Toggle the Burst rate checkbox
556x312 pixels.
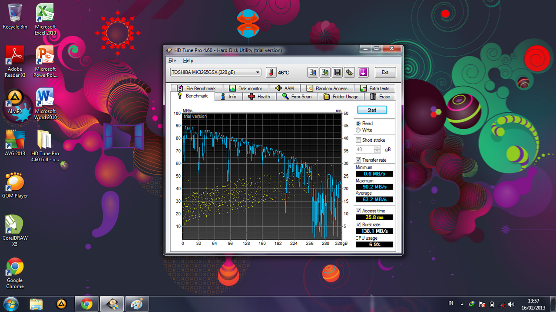click(358, 224)
